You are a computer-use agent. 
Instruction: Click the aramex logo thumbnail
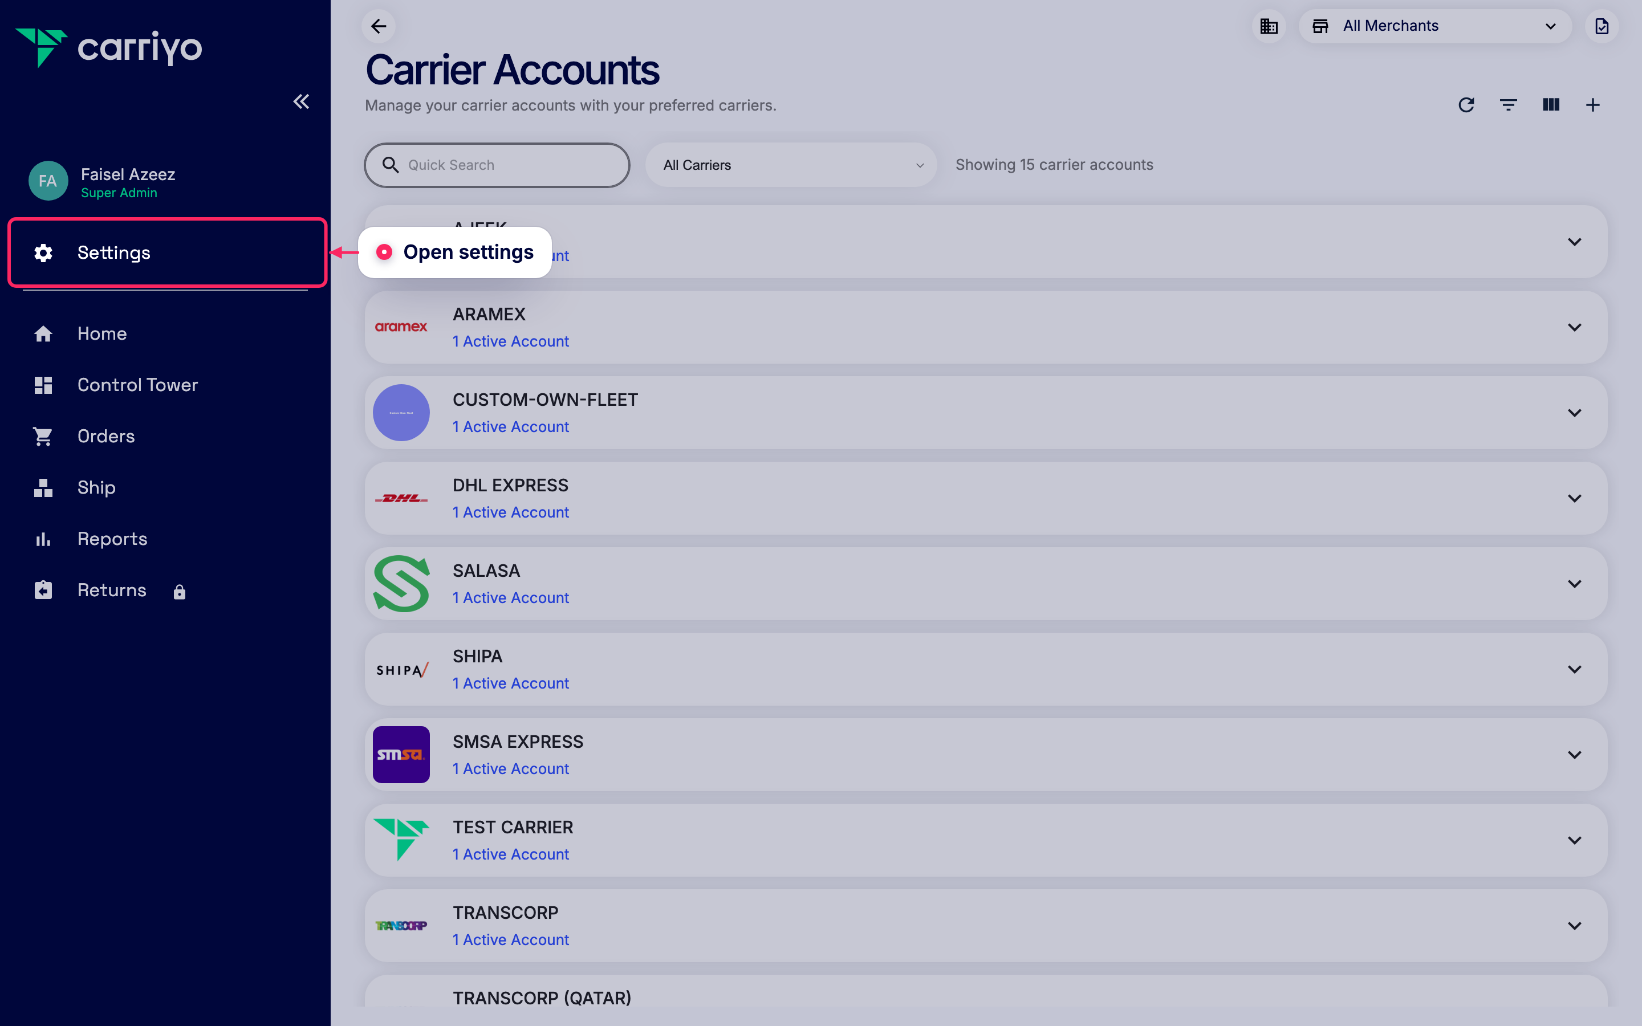(x=401, y=327)
